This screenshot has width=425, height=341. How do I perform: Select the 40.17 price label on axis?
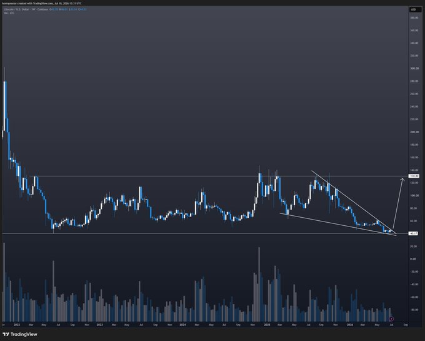[414, 233]
